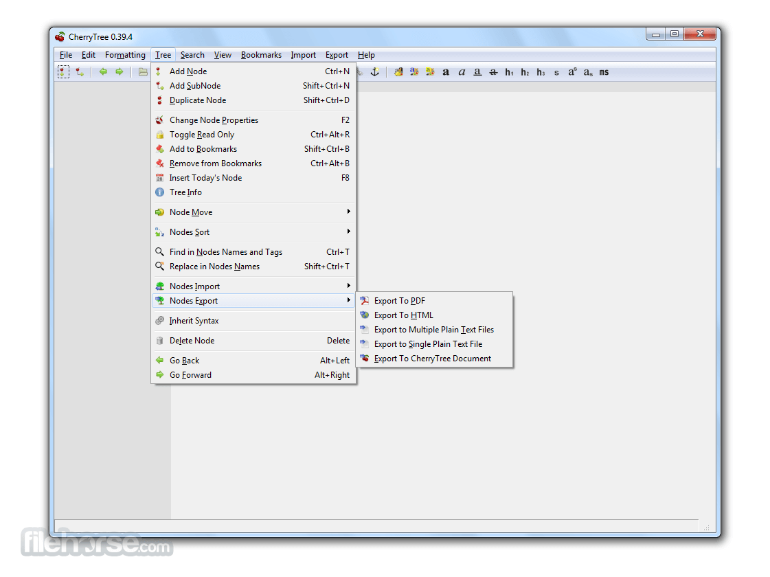Click the folder icon in the toolbar

pos(142,72)
